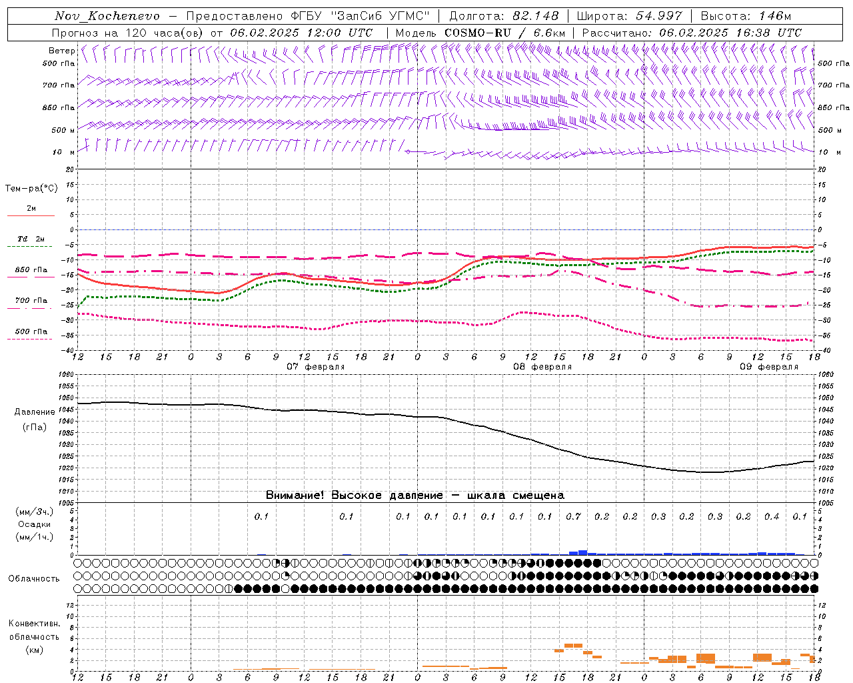The width and height of the screenshot is (853, 683).
Task: Click the '850 гПа' temperature legend entry
Action: point(31,270)
